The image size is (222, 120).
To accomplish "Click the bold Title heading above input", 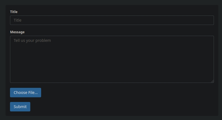I will [x=14, y=12].
